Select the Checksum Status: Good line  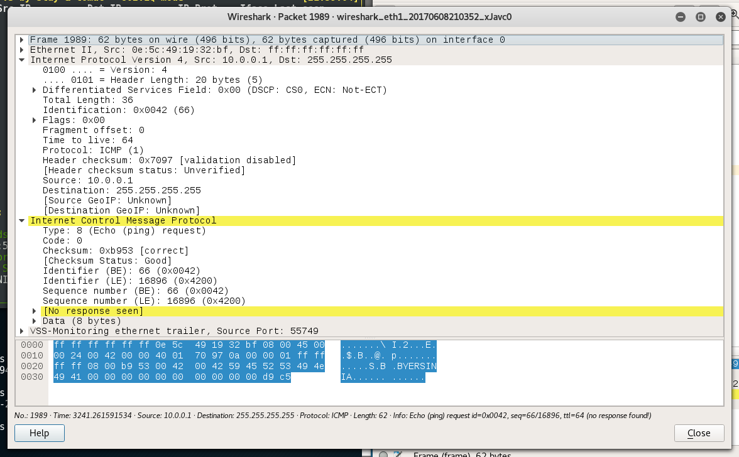[x=107, y=261]
